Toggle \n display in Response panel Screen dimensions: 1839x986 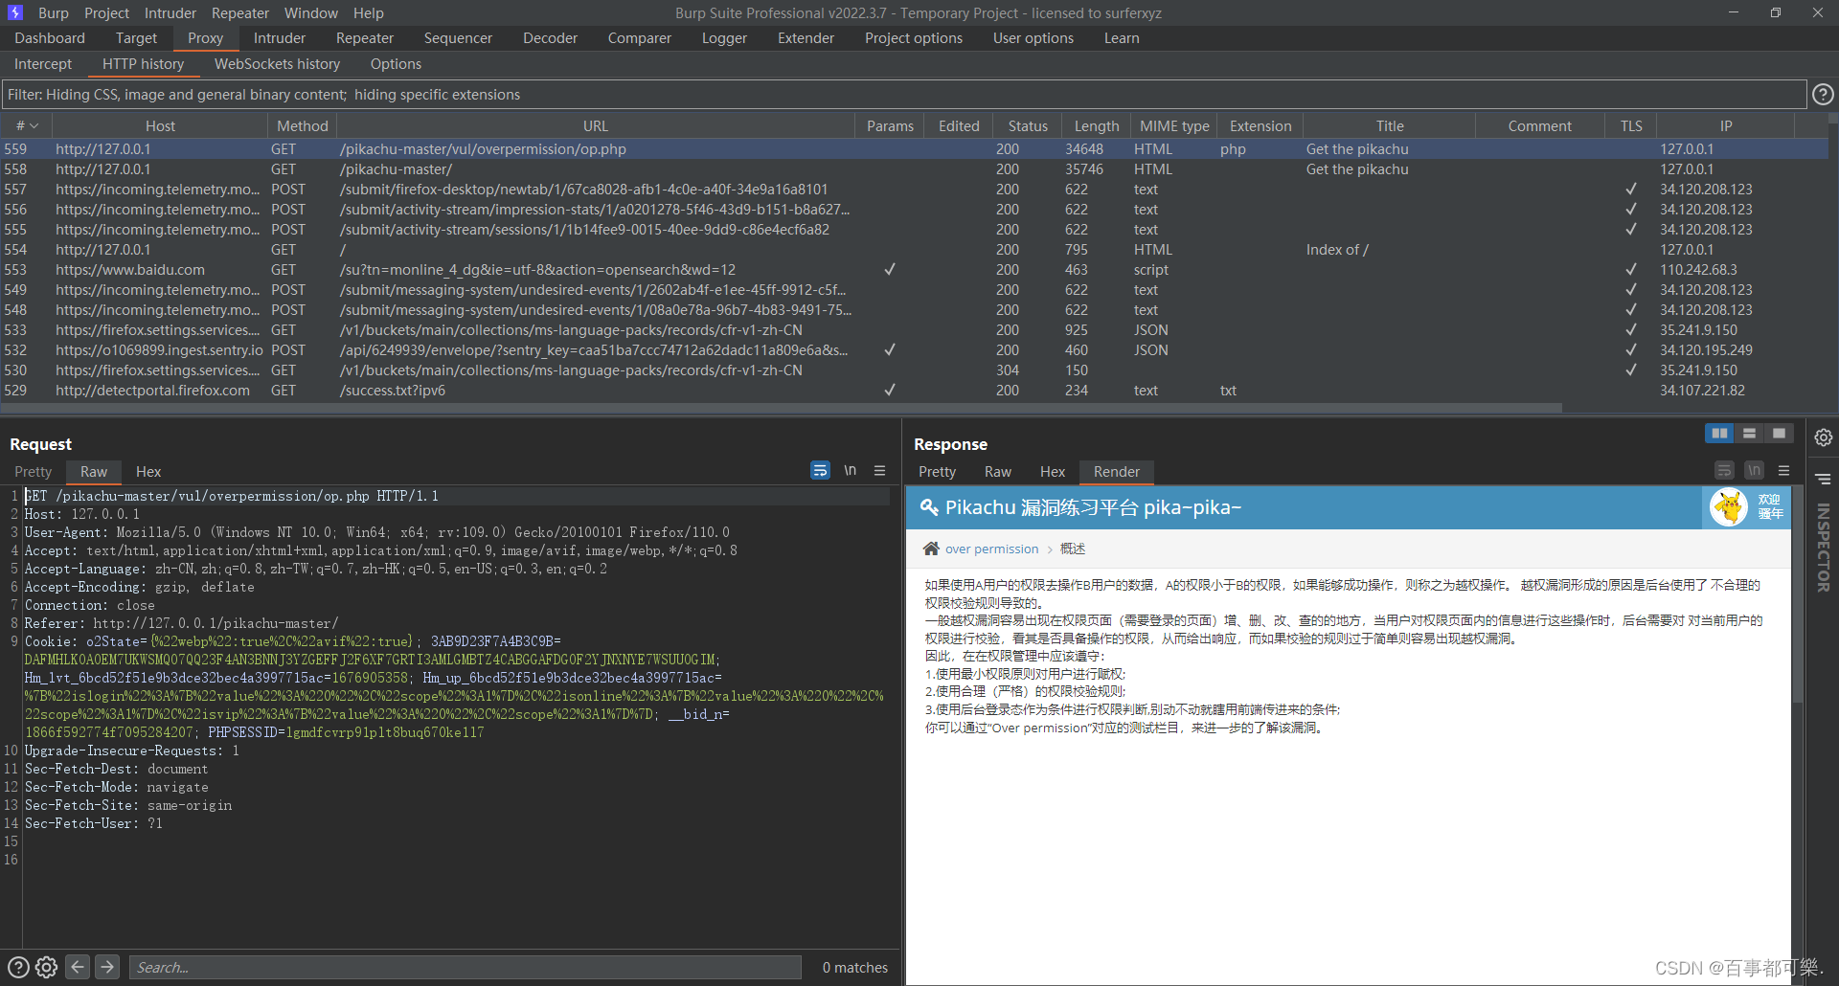coord(1754,470)
